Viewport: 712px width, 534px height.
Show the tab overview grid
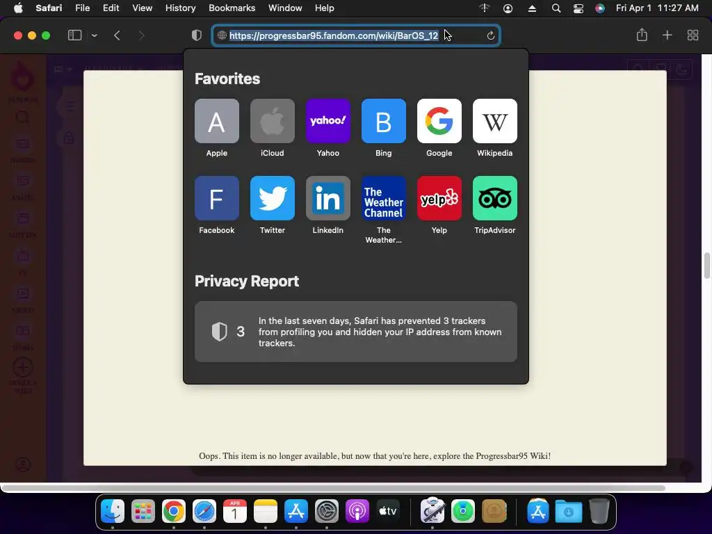pyautogui.click(x=693, y=35)
